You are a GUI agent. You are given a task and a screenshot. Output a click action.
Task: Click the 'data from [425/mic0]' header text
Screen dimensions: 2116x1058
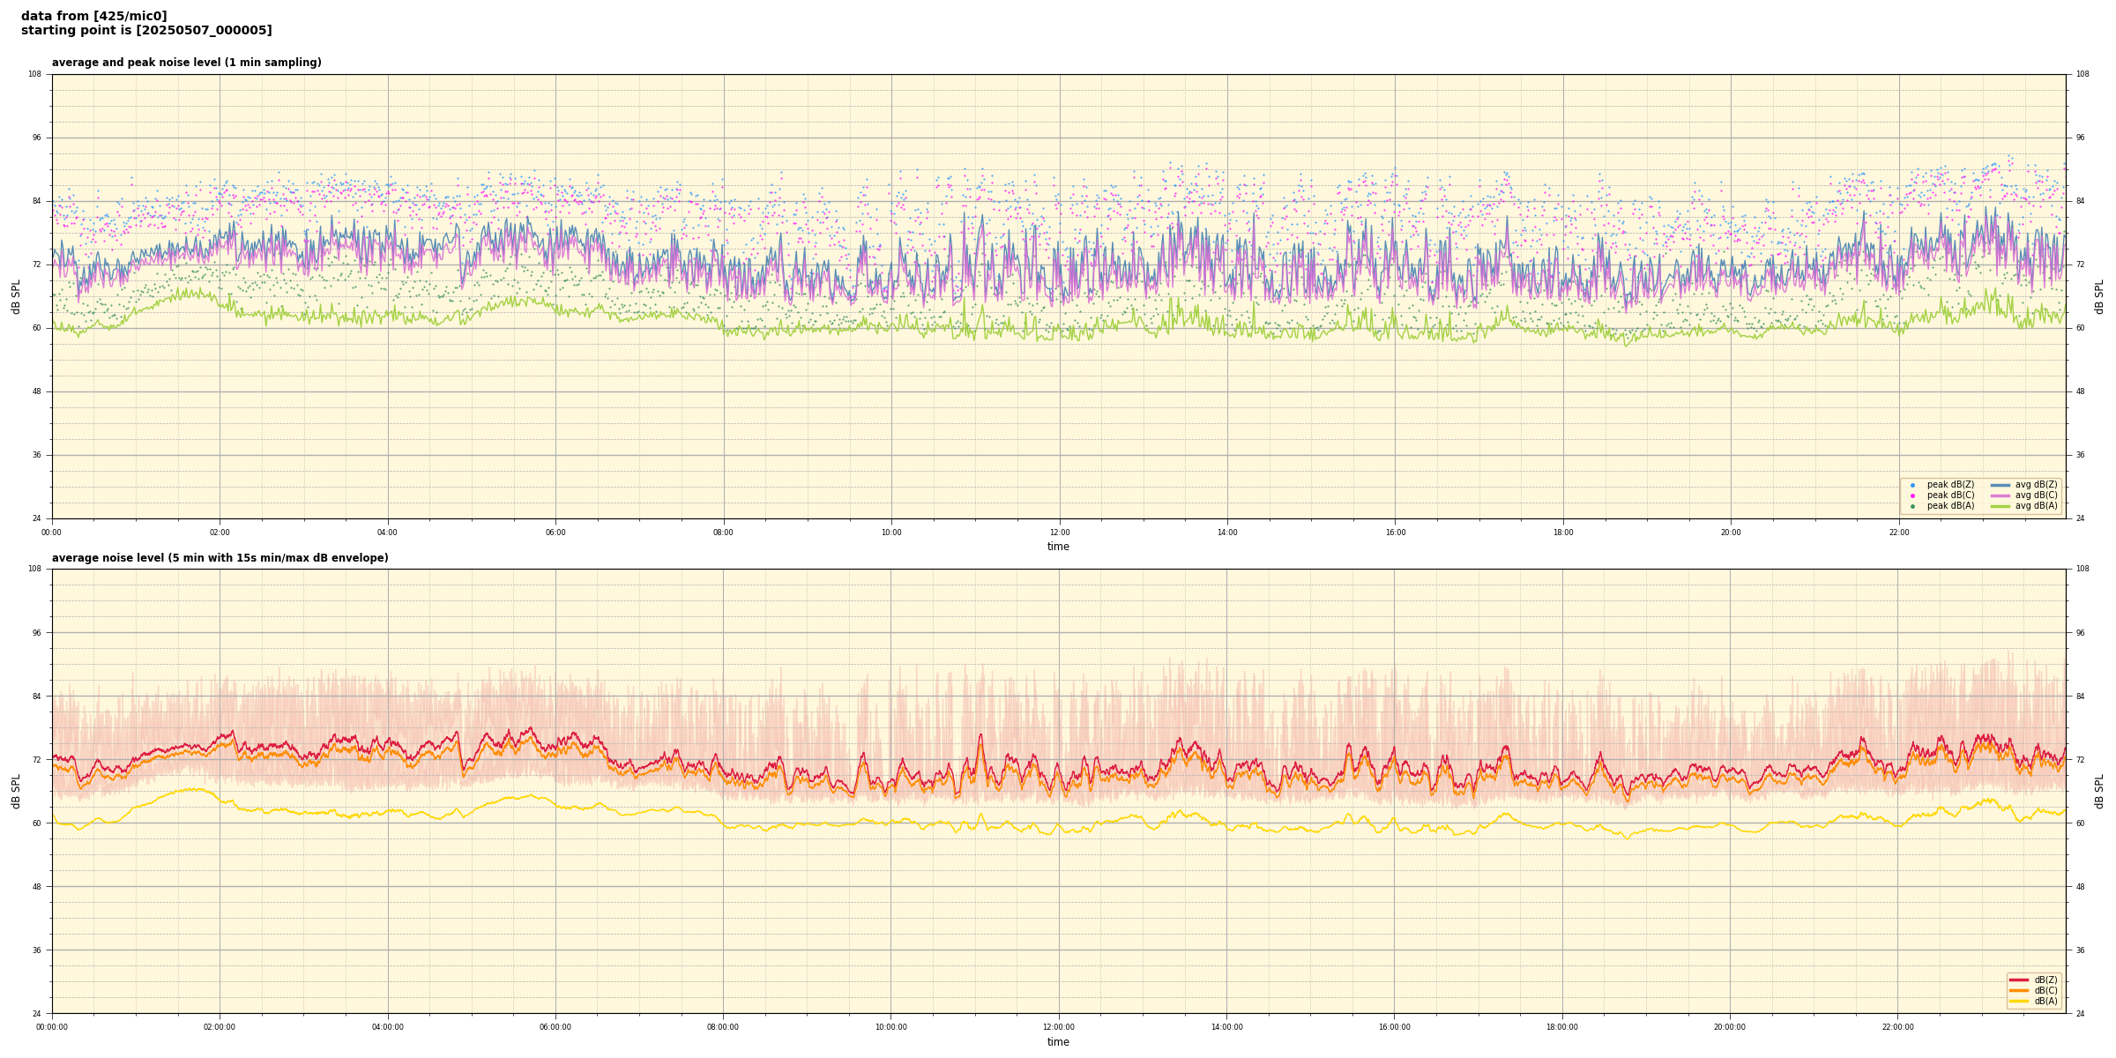pos(93,16)
